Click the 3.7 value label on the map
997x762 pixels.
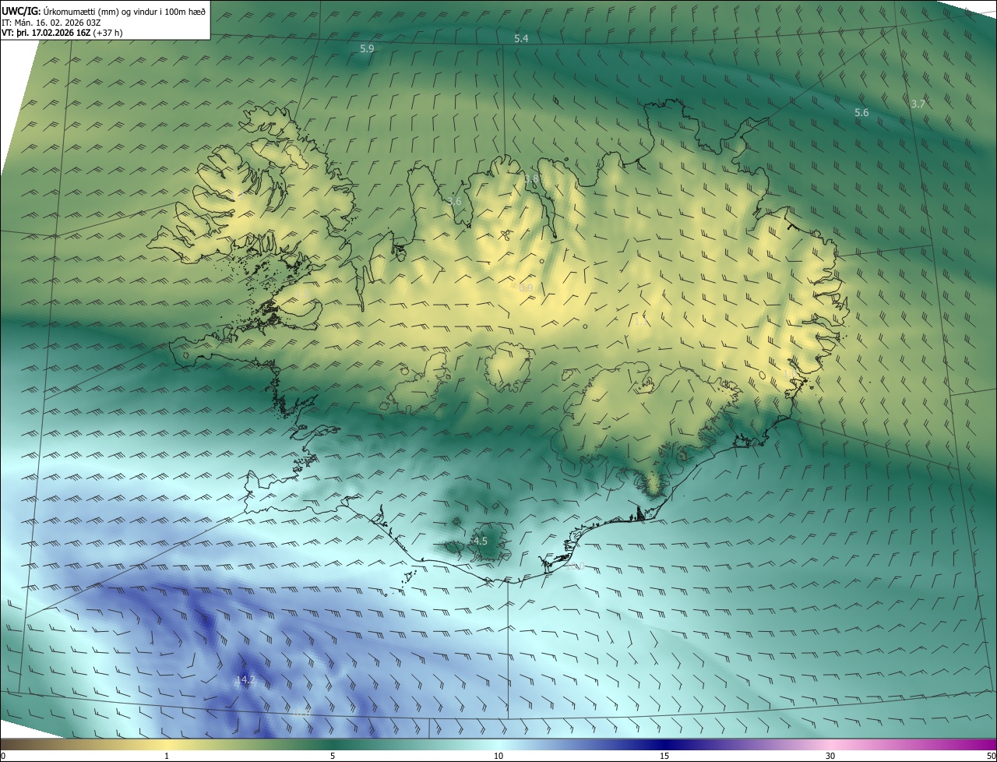(918, 104)
